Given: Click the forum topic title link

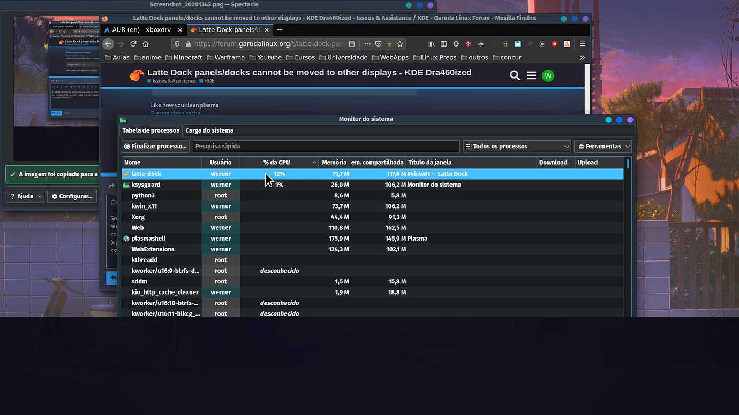Looking at the screenshot, I should 310,72.
